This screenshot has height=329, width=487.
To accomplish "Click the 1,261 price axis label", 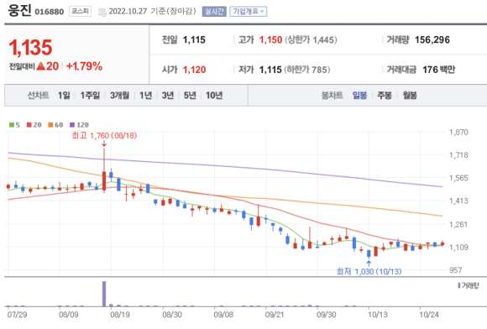I will (458, 224).
